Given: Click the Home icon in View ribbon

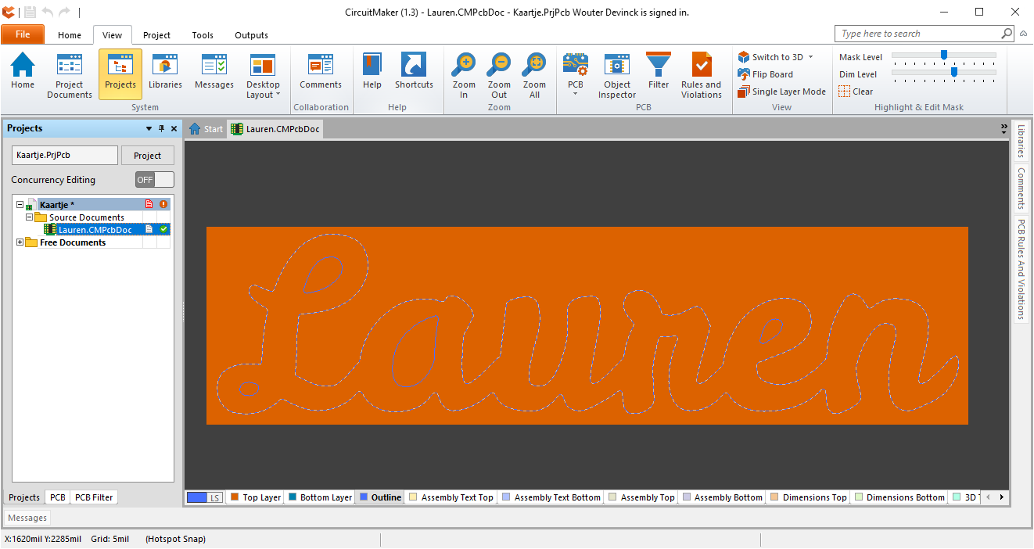Looking at the screenshot, I should click(x=23, y=71).
